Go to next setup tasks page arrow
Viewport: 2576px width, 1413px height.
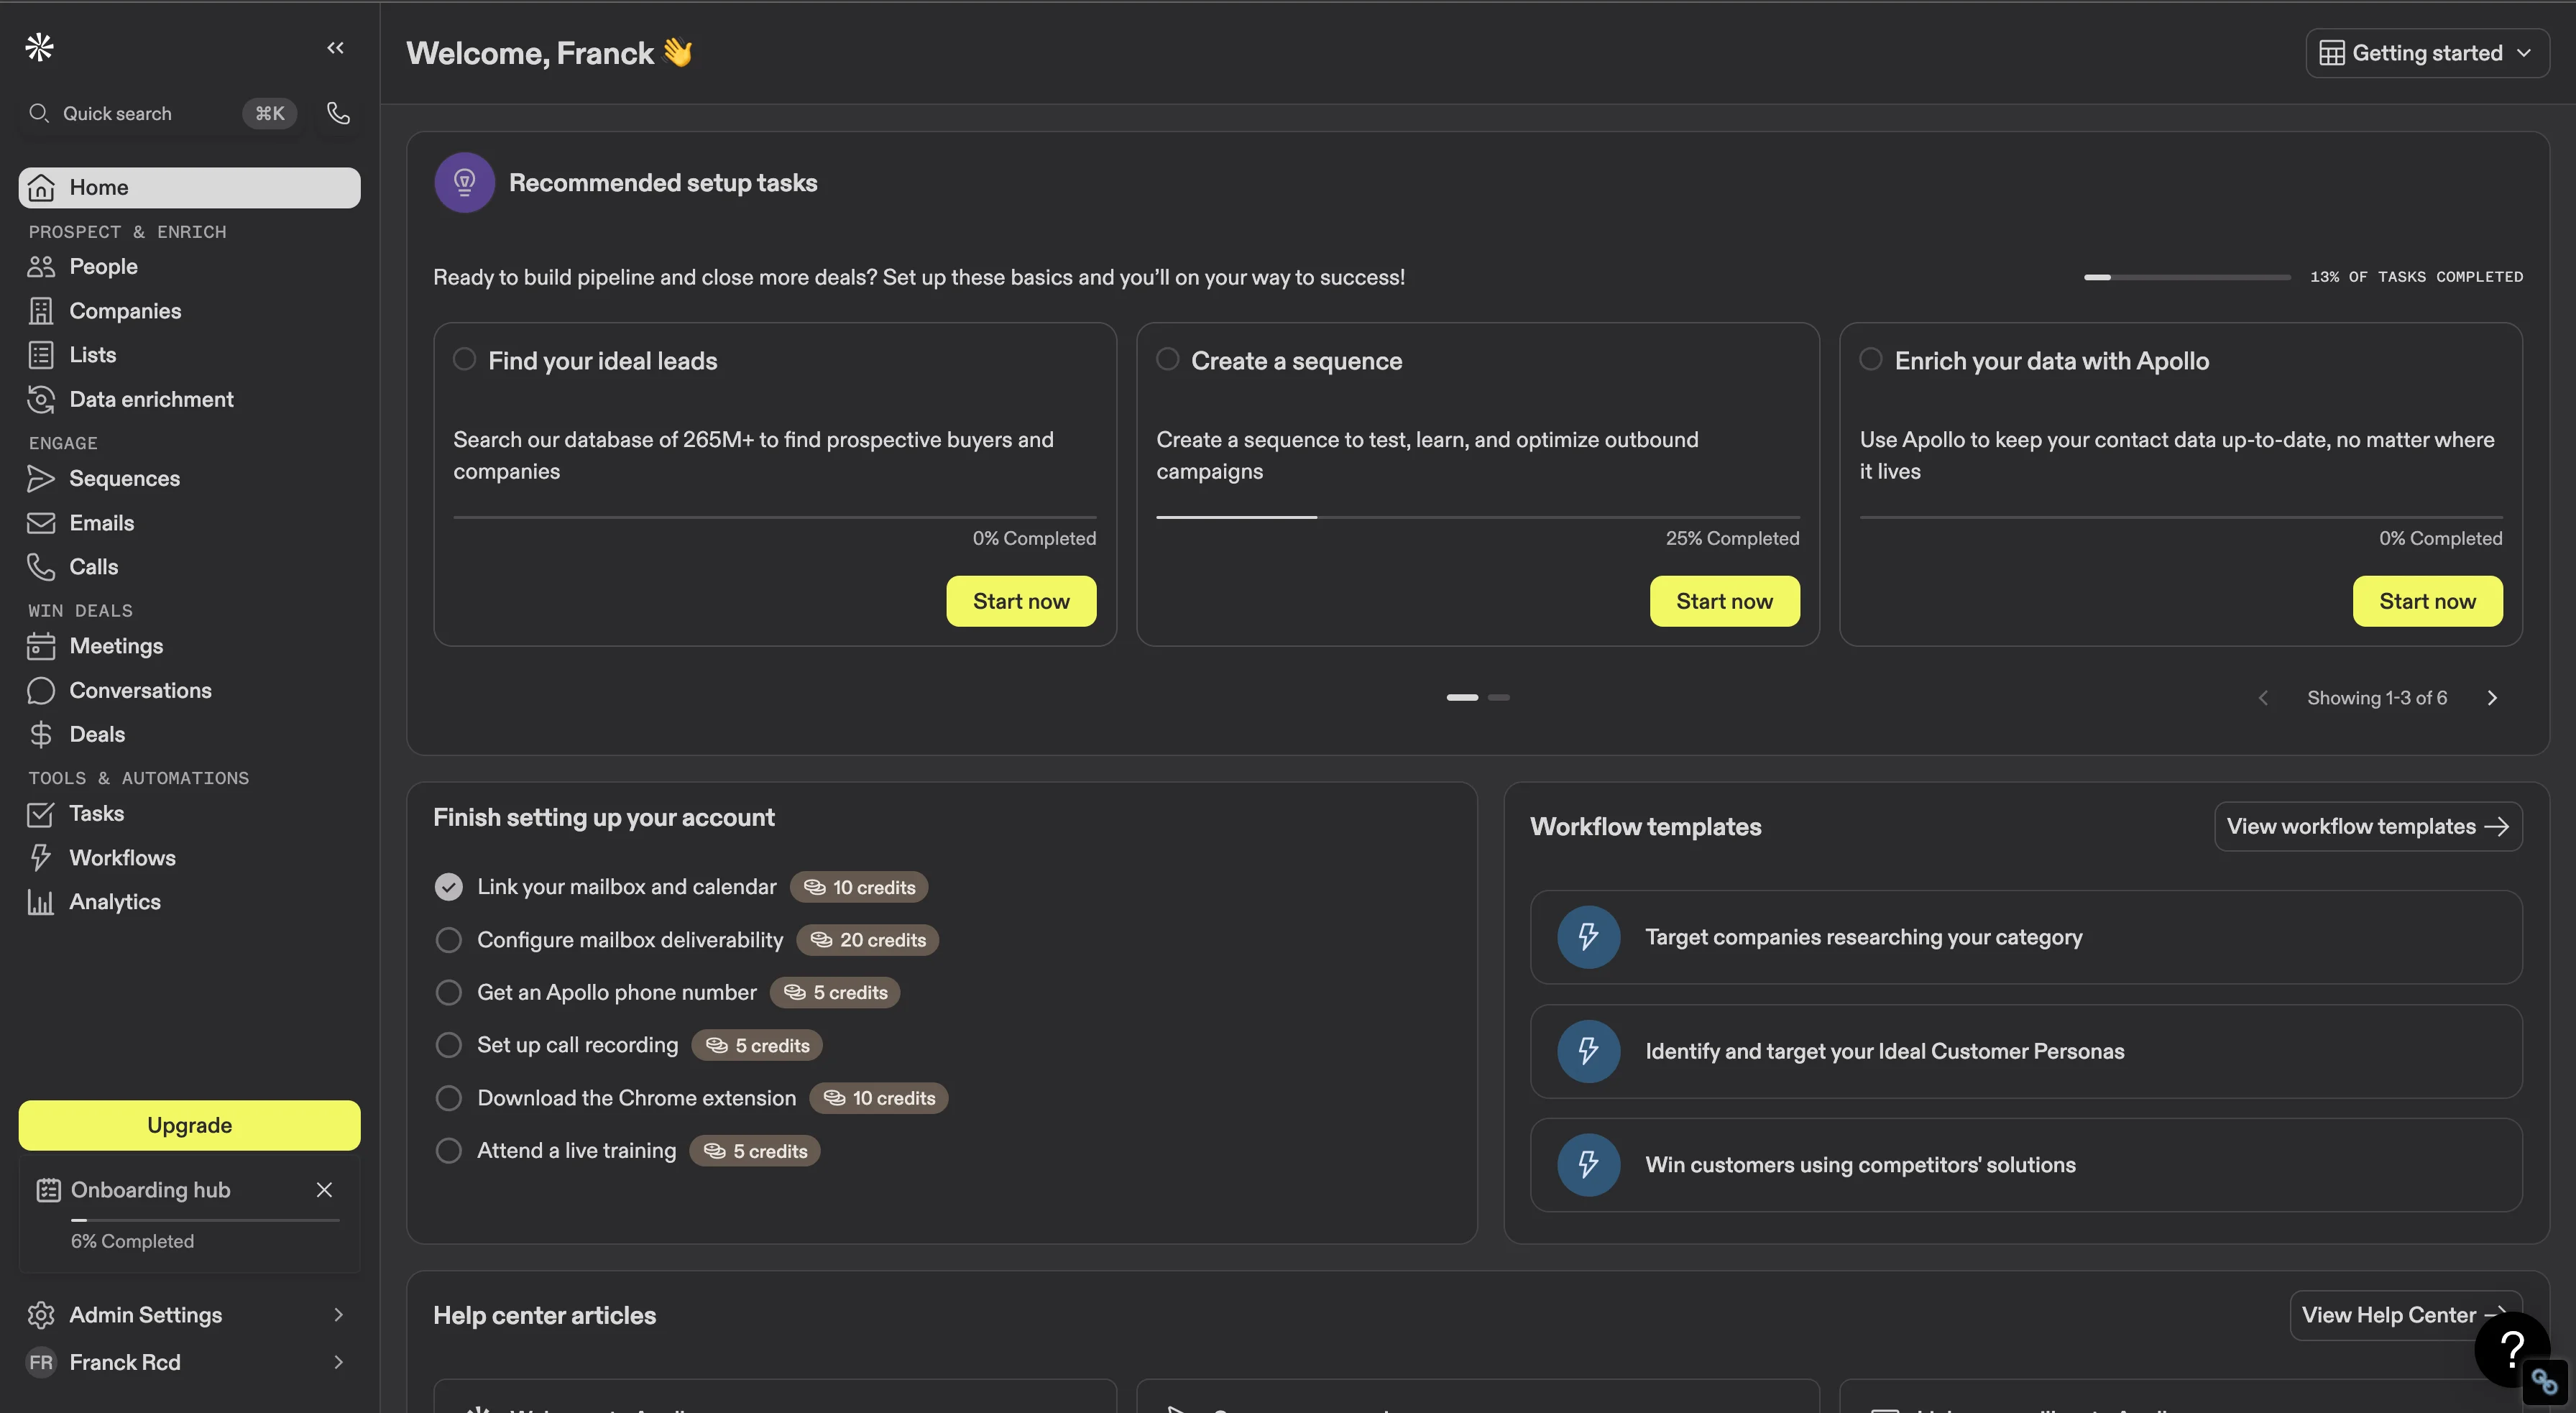pos(2492,698)
